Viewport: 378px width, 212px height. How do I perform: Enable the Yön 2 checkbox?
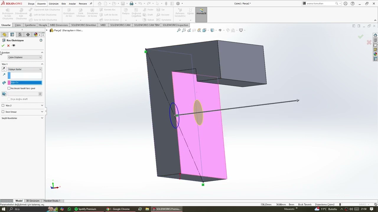tap(3, 105)
